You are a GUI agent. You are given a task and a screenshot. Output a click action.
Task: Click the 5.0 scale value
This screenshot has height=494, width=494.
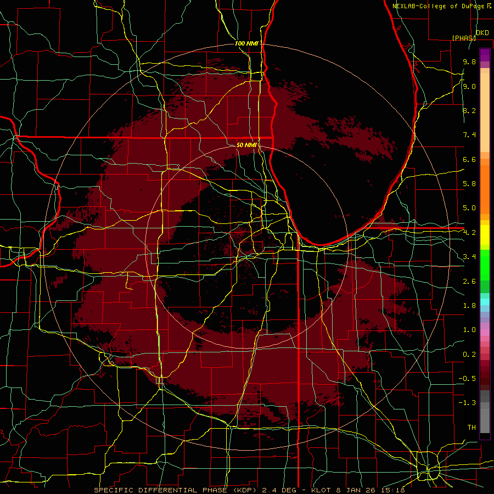click(x=469, y=208)
